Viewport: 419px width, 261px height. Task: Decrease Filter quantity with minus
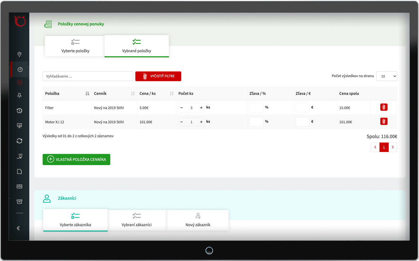coord(182,108)
